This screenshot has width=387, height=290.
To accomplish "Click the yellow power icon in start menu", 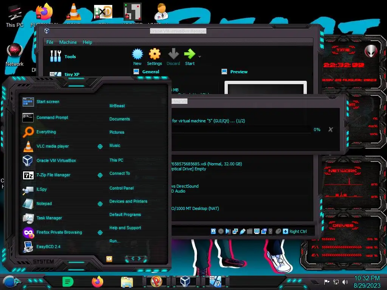I will pyautogui.click(x=109, y=259).
